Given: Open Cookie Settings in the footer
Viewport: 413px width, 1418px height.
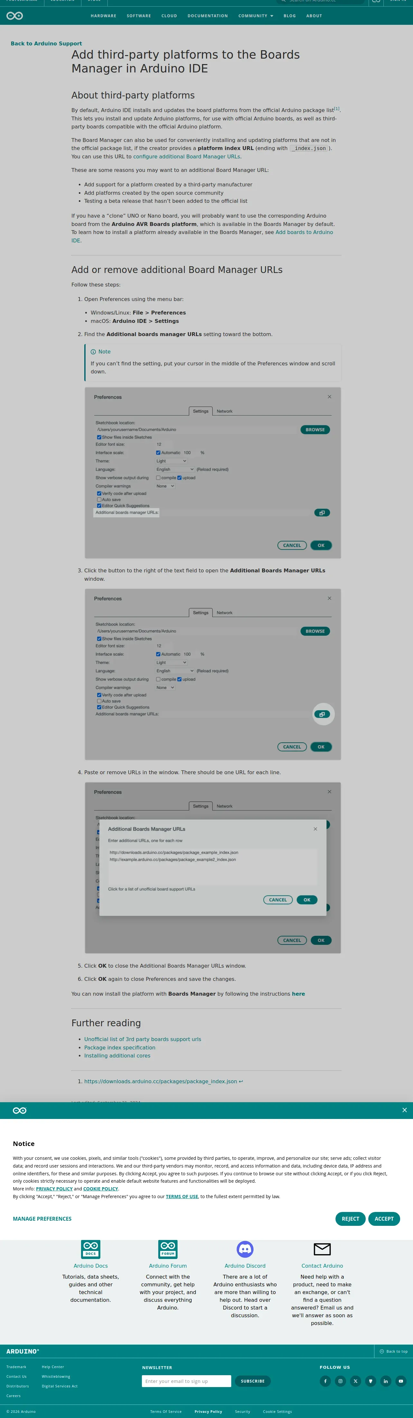Looking at the screenshot, I should tap(277, 1411).
